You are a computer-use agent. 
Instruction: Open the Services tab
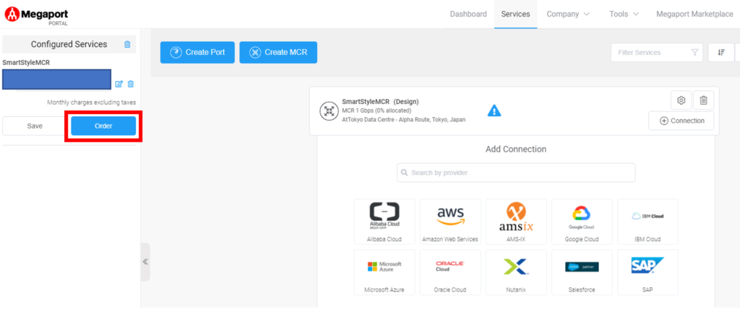(515, 14)
